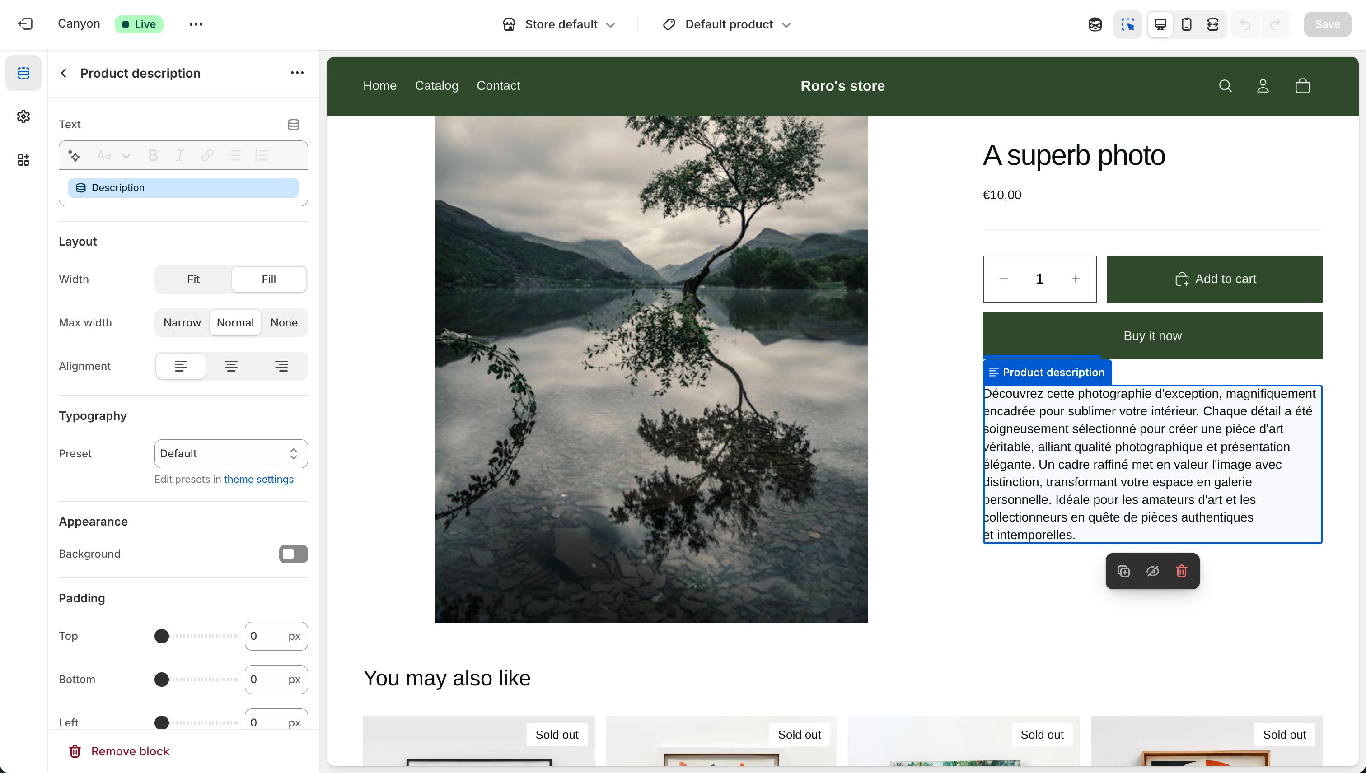
Task: Open the Preset Default selector
Action: pyautogui.click(x=230, y=453)
